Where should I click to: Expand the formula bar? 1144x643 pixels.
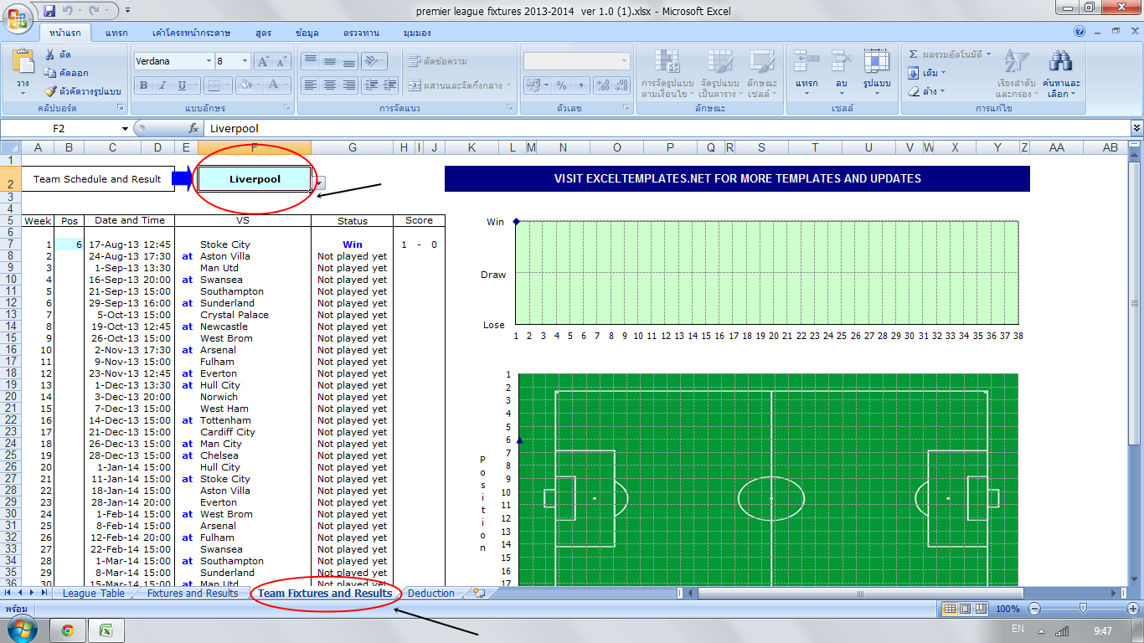(1136, 128)
